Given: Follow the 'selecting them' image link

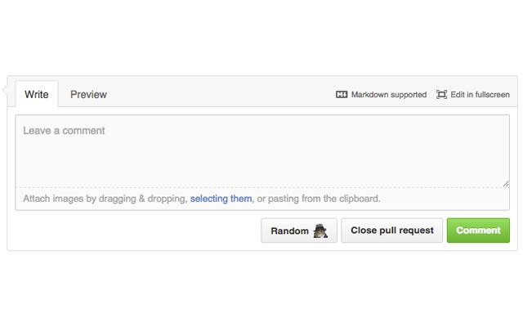Looking at the screenshot, I should (x=221, y=199).
